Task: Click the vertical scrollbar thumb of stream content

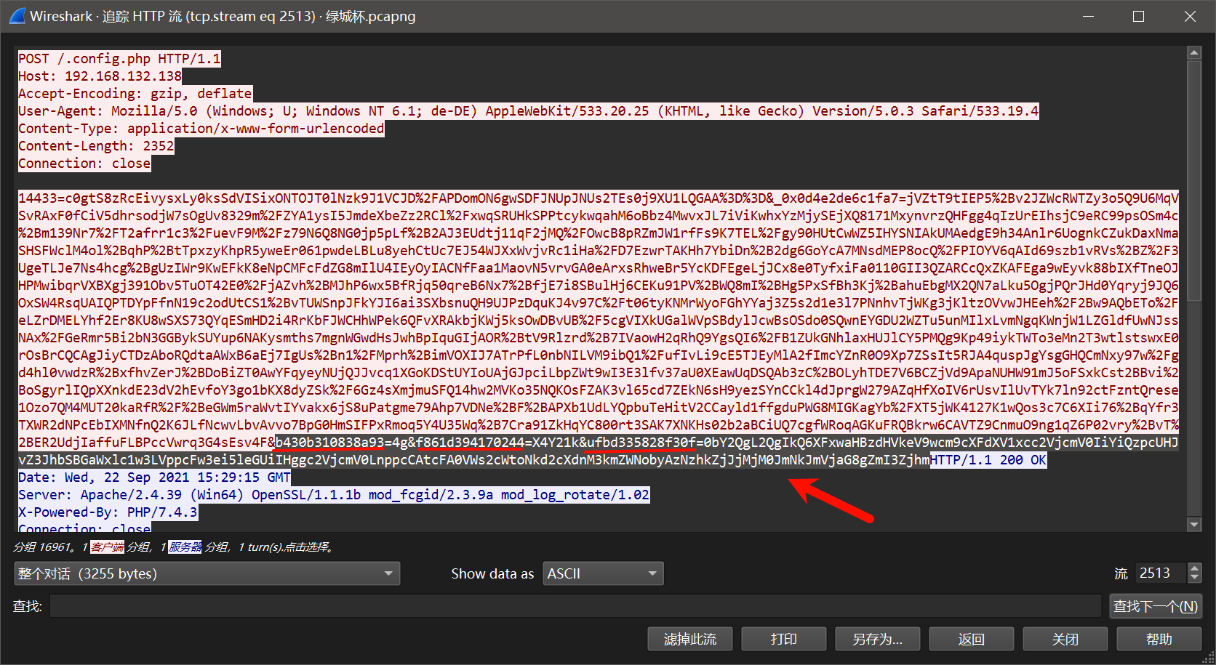Action: coord(1193,180)
